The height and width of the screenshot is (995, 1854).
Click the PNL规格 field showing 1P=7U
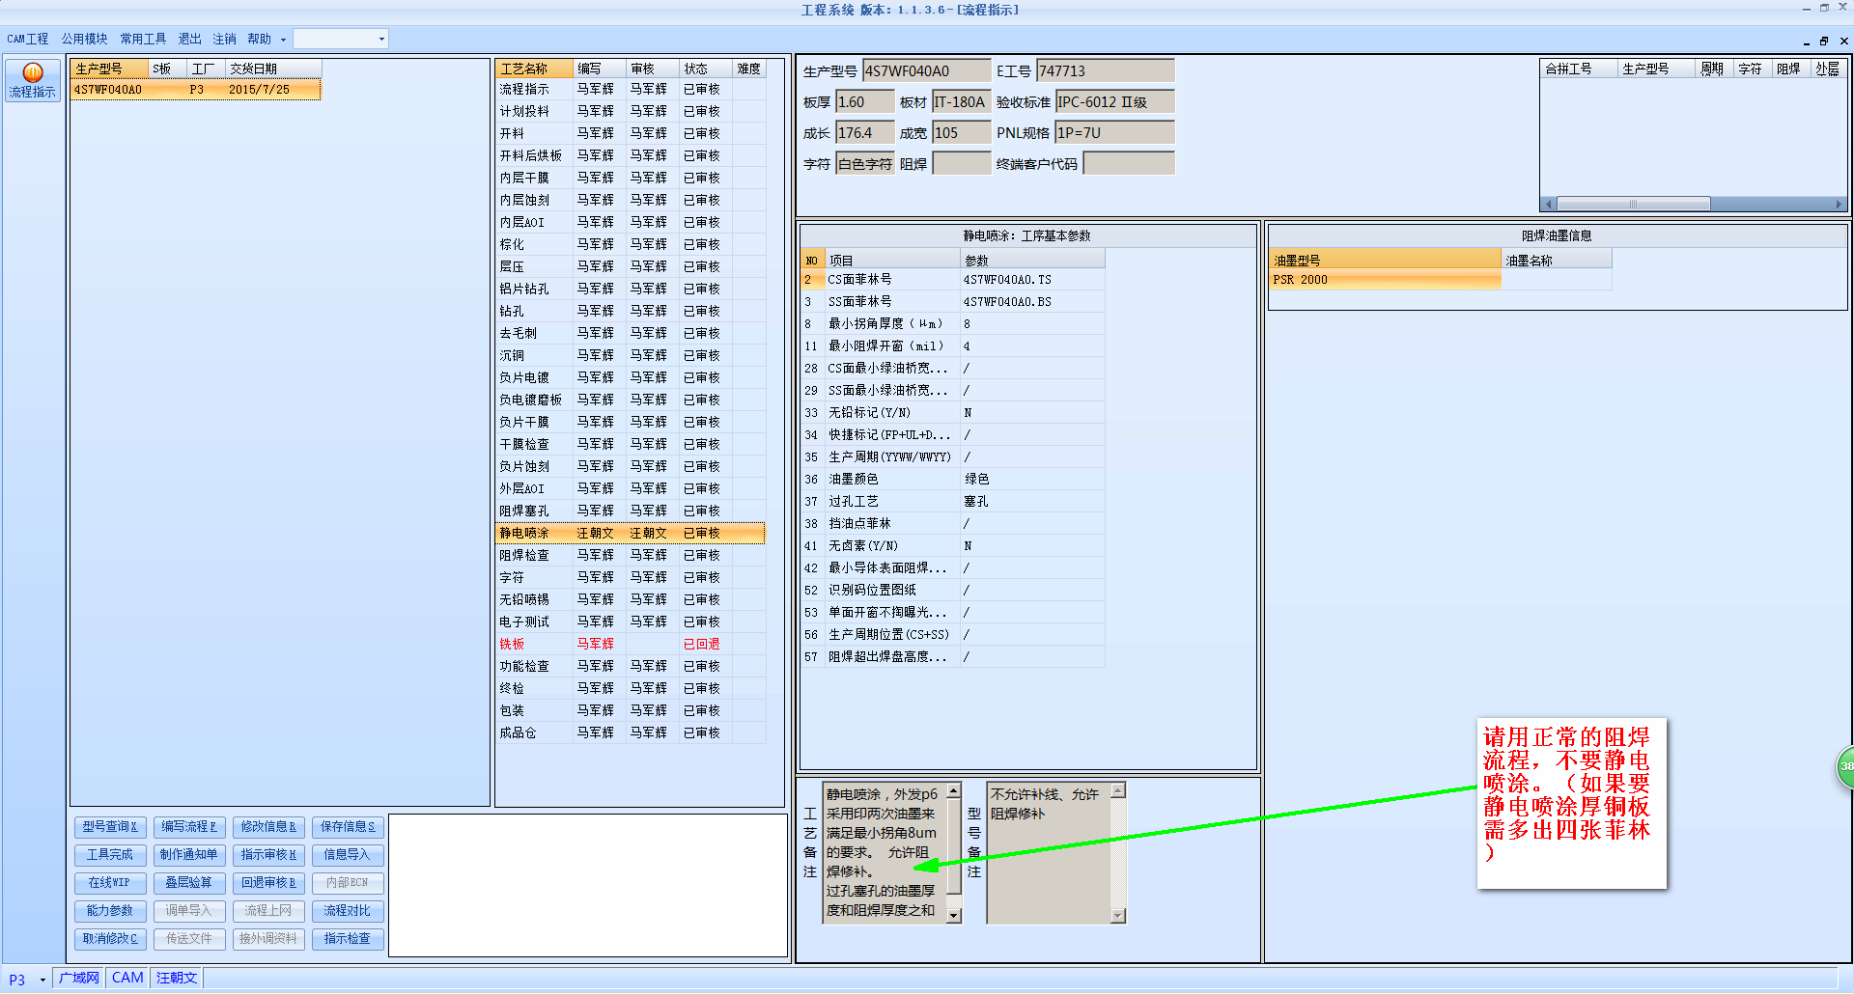pos(1115,132)
